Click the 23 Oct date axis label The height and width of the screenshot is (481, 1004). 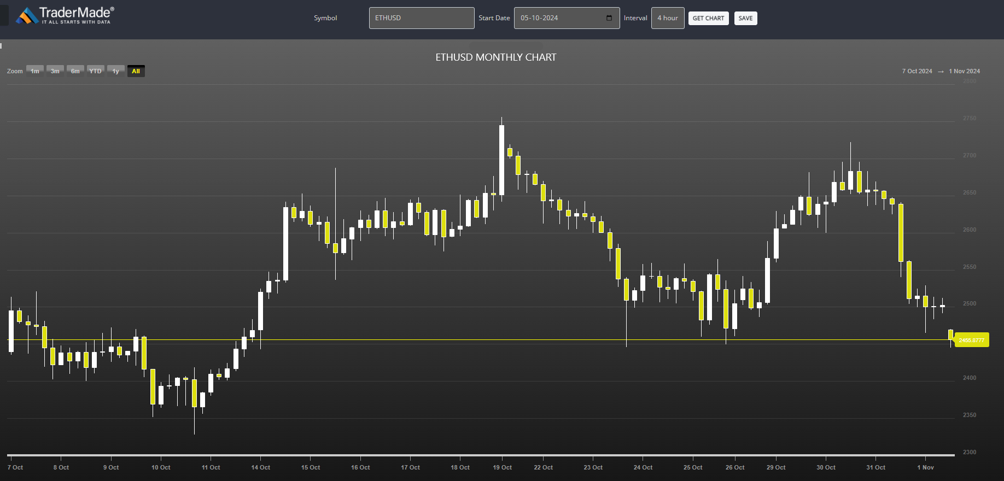point(593,467)
